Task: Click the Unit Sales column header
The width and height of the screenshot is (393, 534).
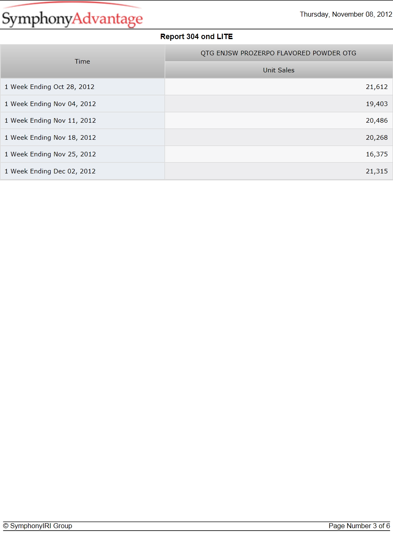Action: 279,70
